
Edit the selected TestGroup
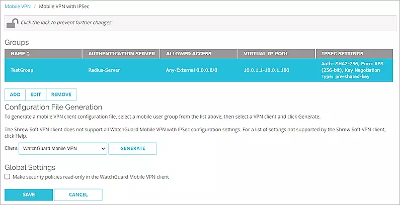pos(36,94)
